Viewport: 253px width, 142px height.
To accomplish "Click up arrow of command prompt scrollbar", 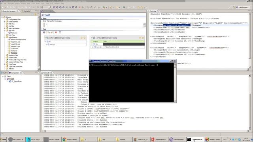I will [x=175, y=64].
